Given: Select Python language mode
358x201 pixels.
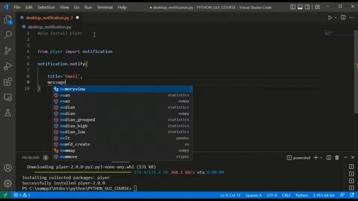Looking at the screenshot, I should coord(302,195).
